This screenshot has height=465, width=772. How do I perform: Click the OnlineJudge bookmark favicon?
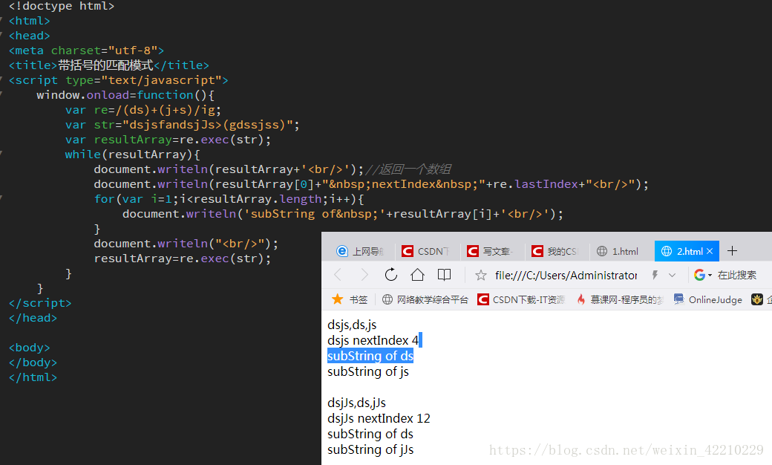679,299
